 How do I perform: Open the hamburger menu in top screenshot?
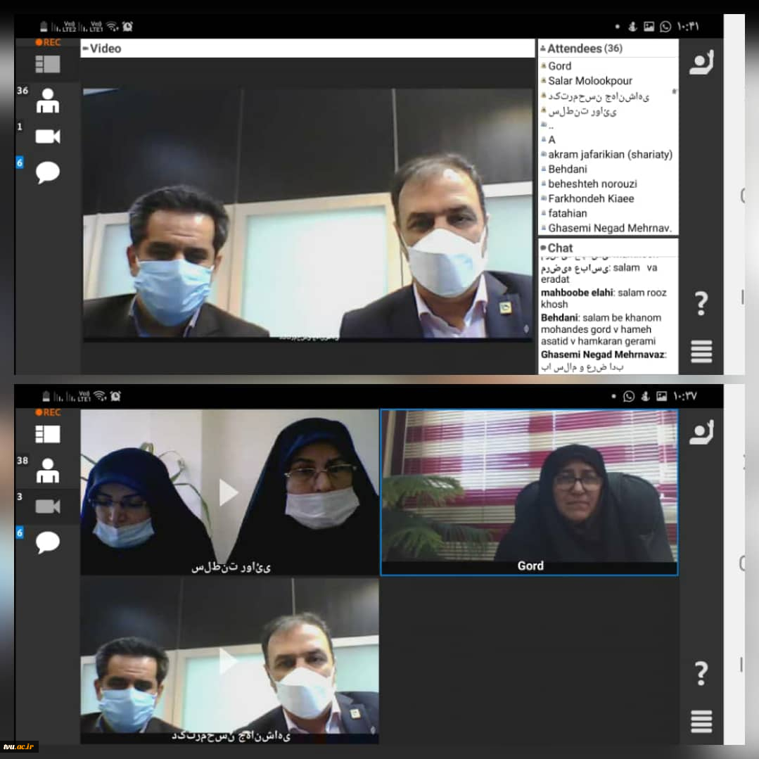pyautogui.click(x=701, y=352)
